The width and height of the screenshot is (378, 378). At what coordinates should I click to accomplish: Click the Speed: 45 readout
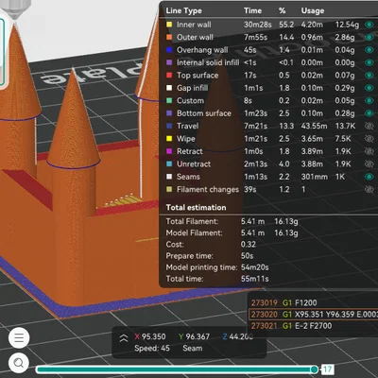pos(152,349)
